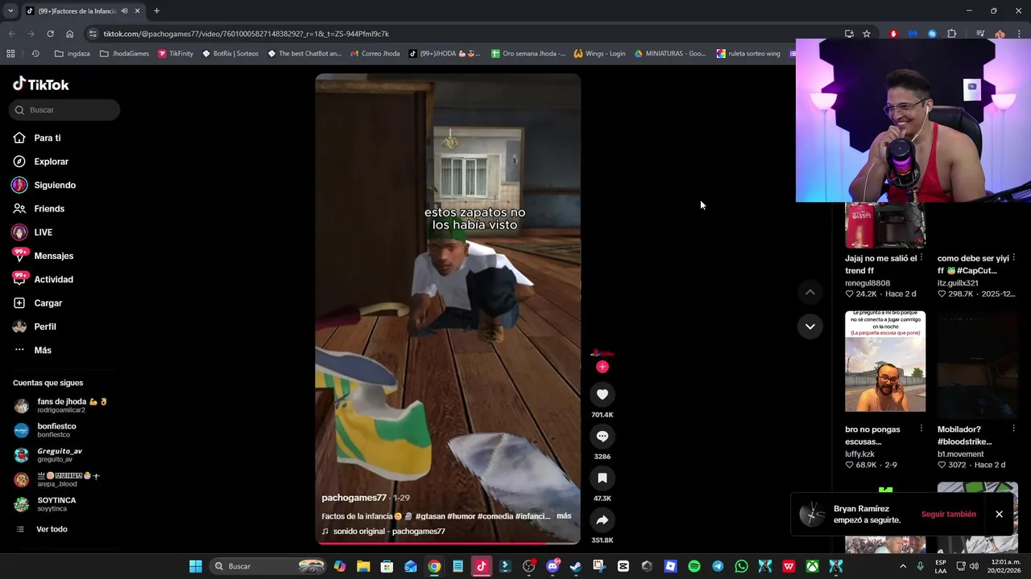
Task: Open the renegul8808 creator link
Action: point(867,283)
